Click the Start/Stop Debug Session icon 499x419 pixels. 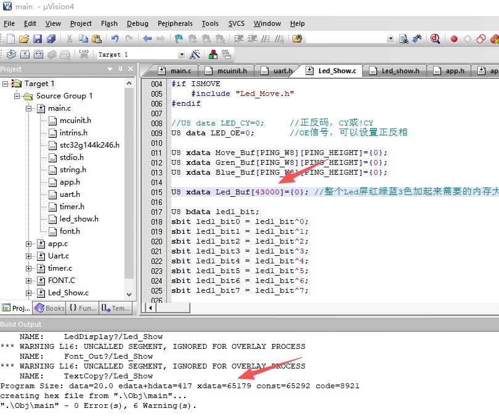coord(435,39)
